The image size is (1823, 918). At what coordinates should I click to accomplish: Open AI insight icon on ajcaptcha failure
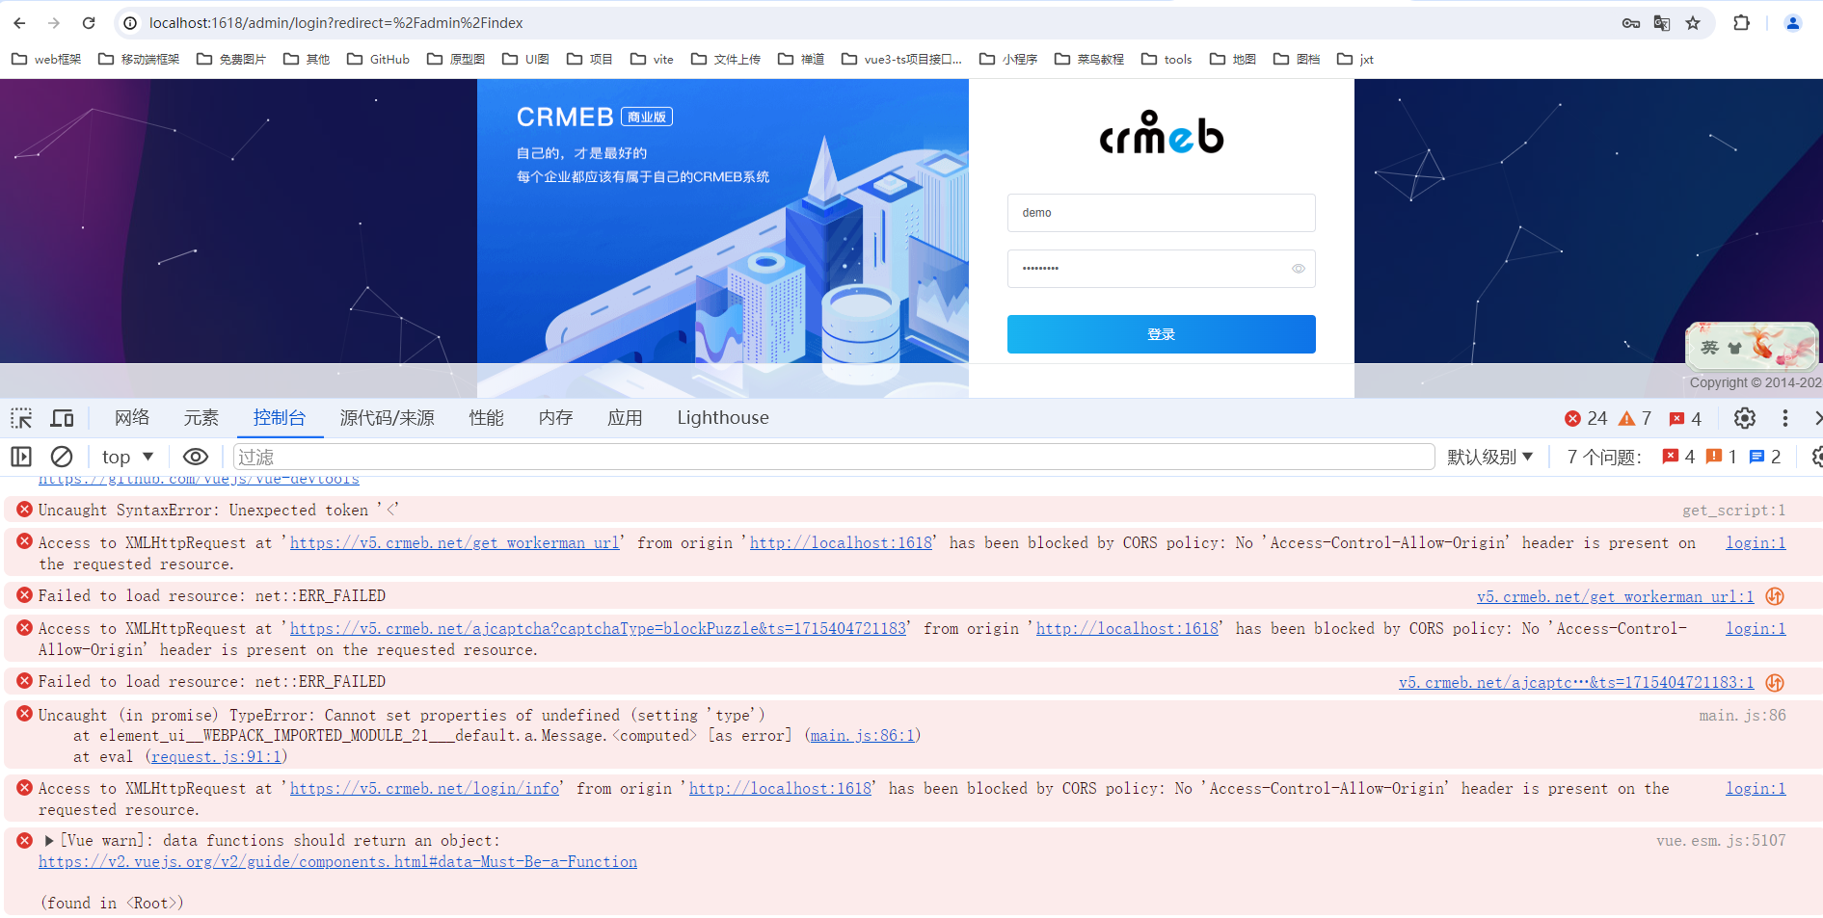click(1775, 683)
